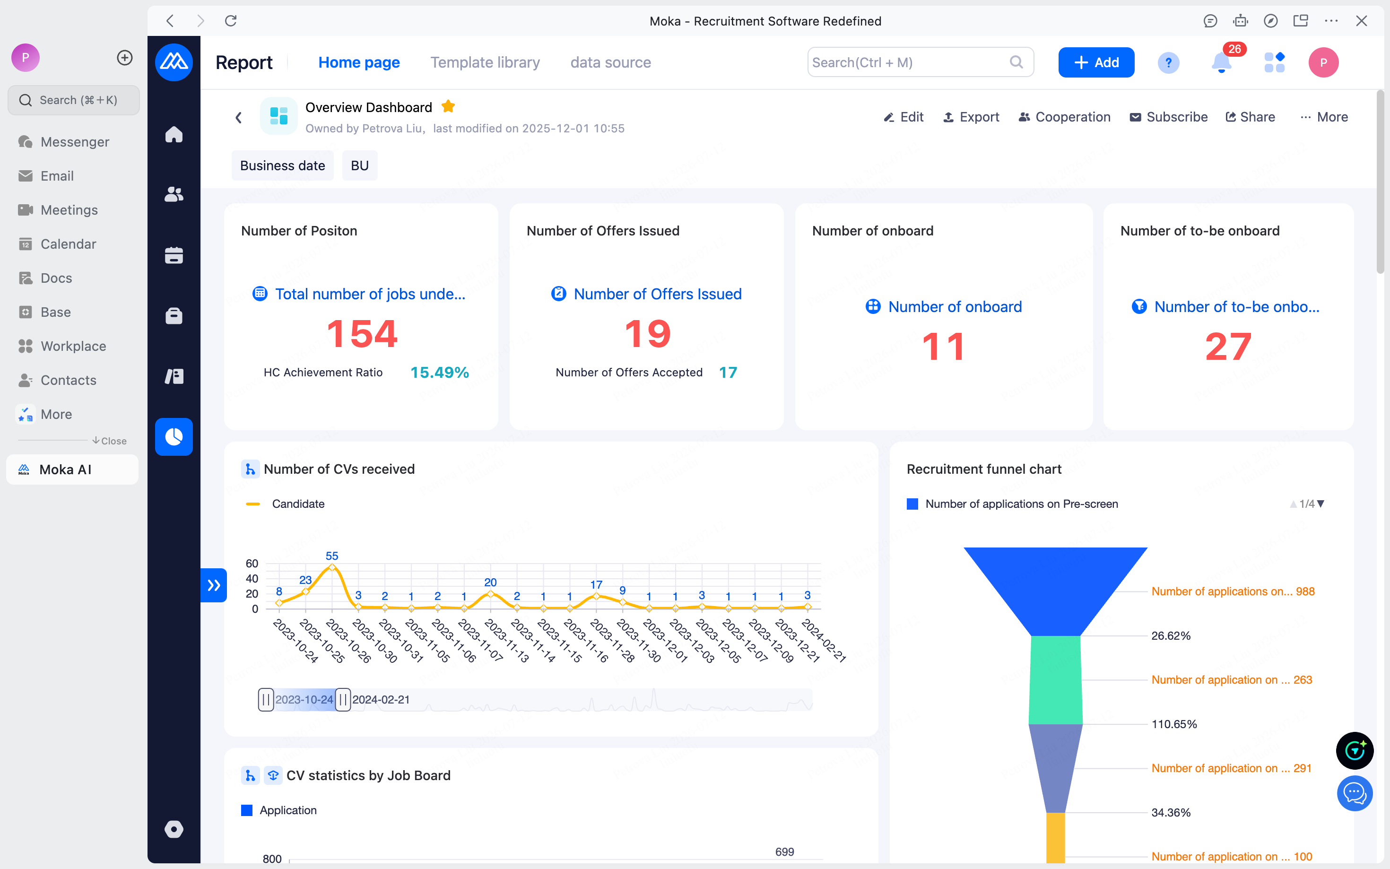This screenshot has height=869, width=1390.
Task: Click the blue help question mark icon
Action: 1168,62
